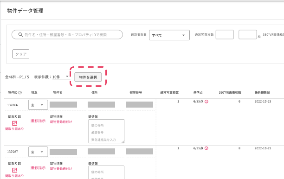Click 間取り図あり link for property 137066
This screenshot has height=179, width=284.
coord(14,129)
